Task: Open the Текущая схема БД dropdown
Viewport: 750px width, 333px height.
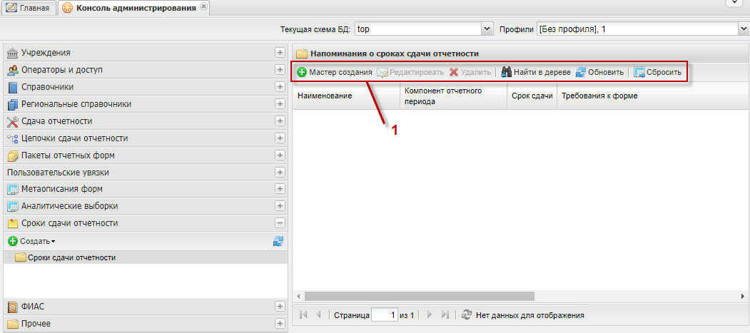Action: point(488,29)
